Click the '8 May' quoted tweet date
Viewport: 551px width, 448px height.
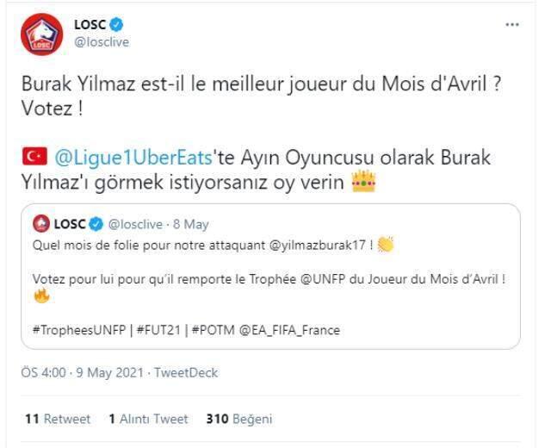point(191,224)
